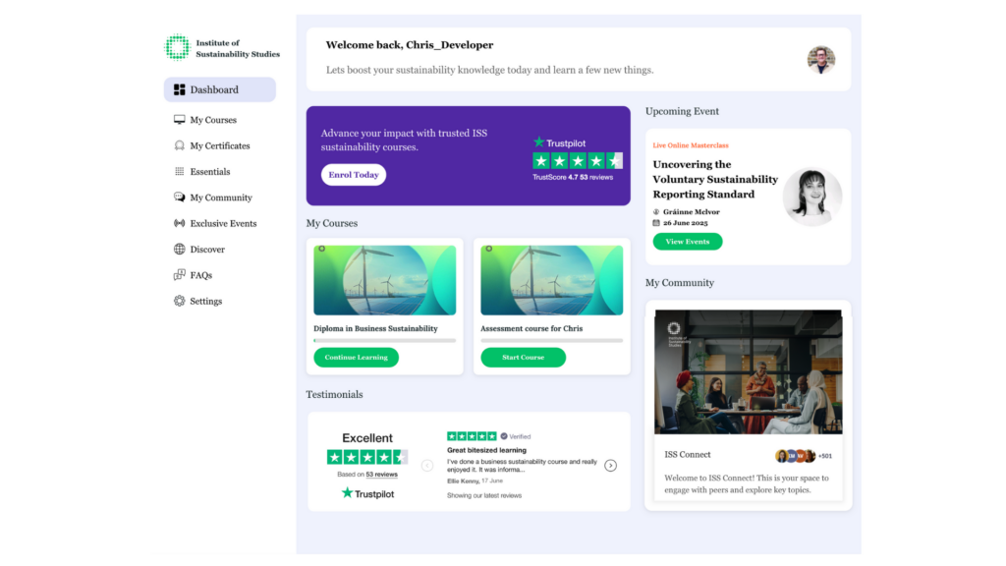Click the Discover globe icon
This screenshot has height=566, width=1006.
(179, 250)
